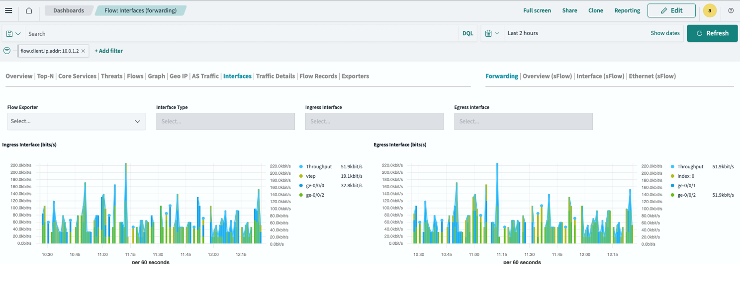Click the 32.8kbit/s value in Ingress legend

tap(352, 186)
